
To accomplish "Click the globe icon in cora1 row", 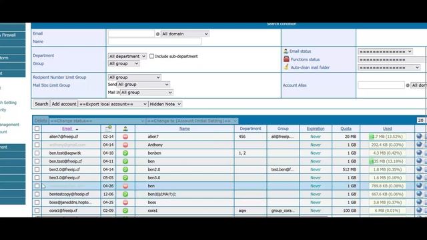I will (419, 211).
